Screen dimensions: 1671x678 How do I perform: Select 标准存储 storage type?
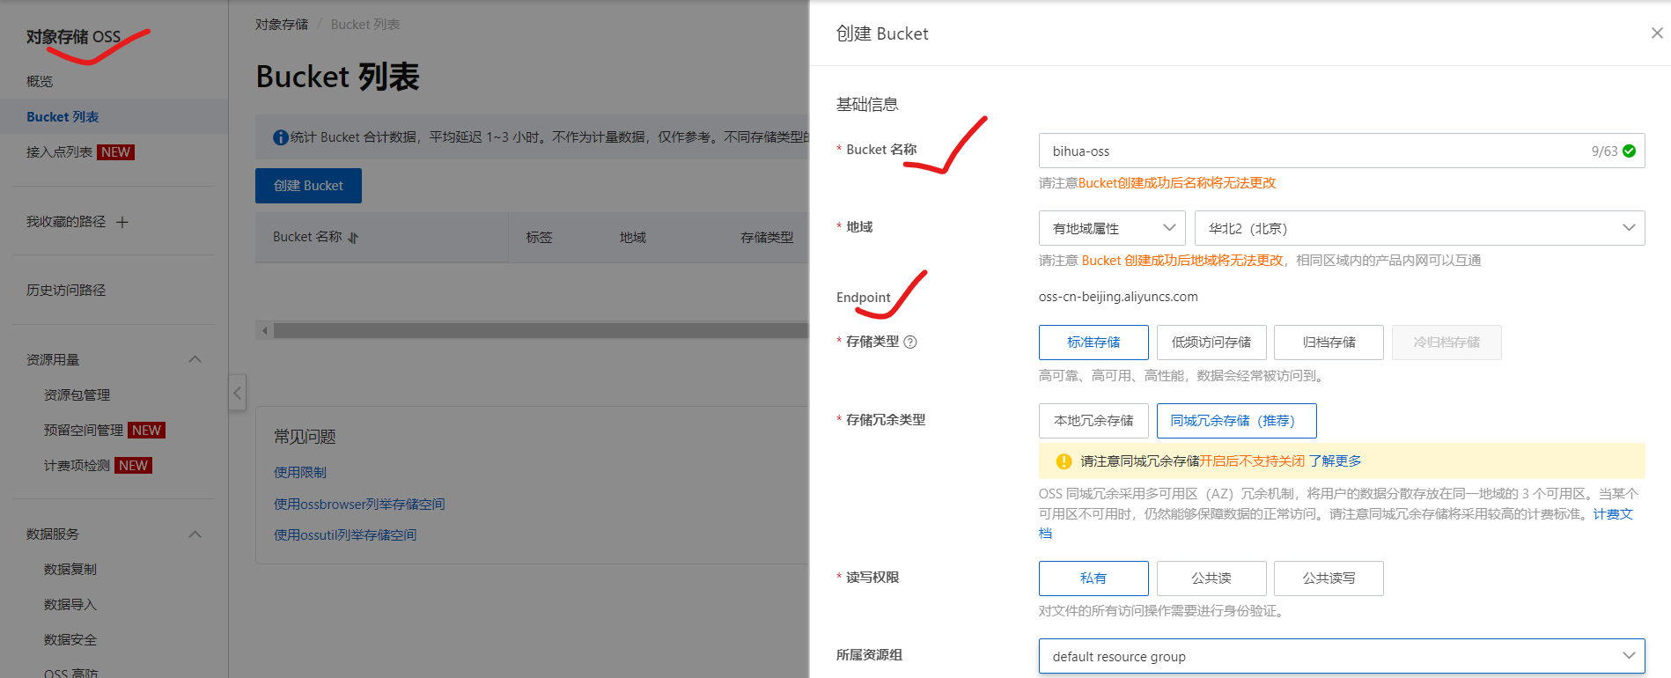1093,343
